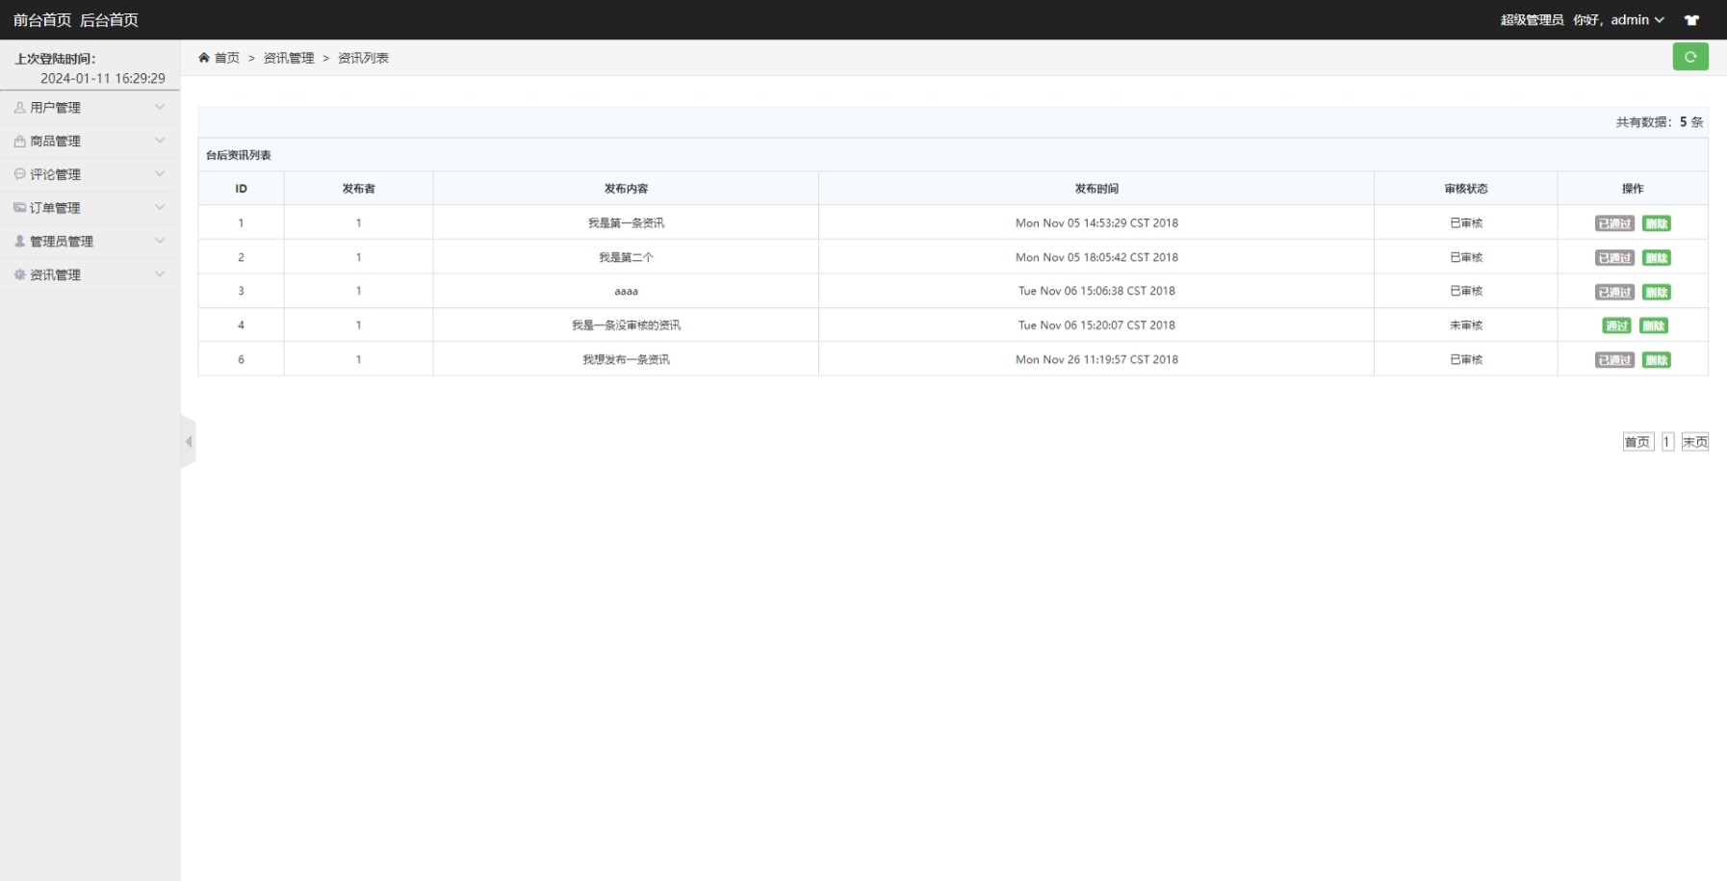This screenshot has height=881, width=1727.
Task: Click the 资讯管理 gear icon
Action: (19, 274)
